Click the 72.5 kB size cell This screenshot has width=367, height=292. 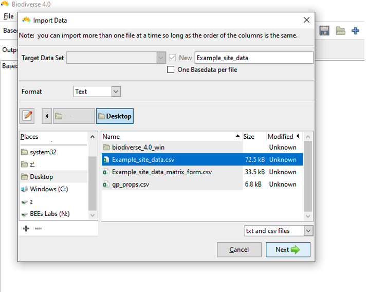pyautogui.click(x=254, y=160)
